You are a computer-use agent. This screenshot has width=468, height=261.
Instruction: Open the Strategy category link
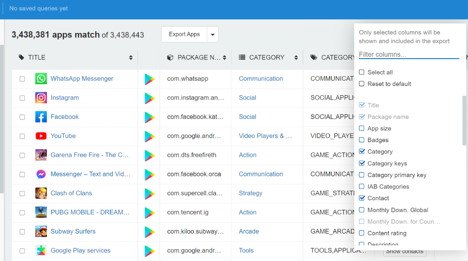(251, 193)
